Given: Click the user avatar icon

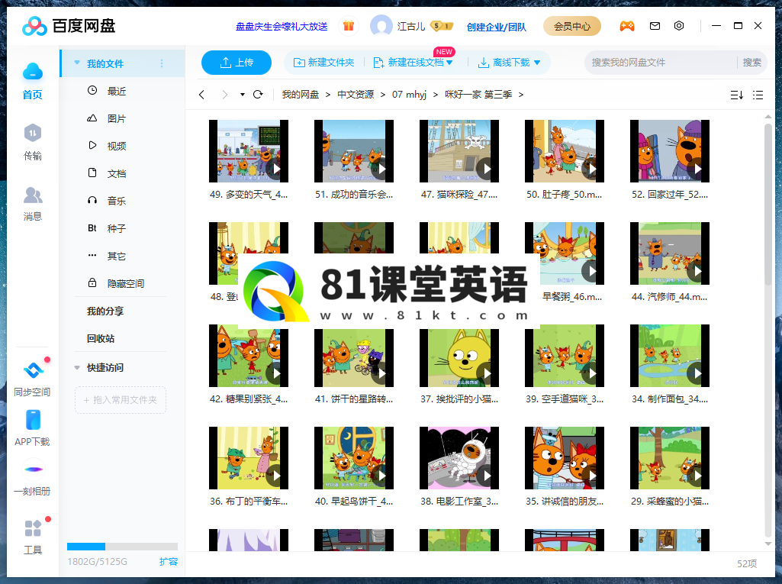Looking at the screenshot, I should [x=381, y=26].
